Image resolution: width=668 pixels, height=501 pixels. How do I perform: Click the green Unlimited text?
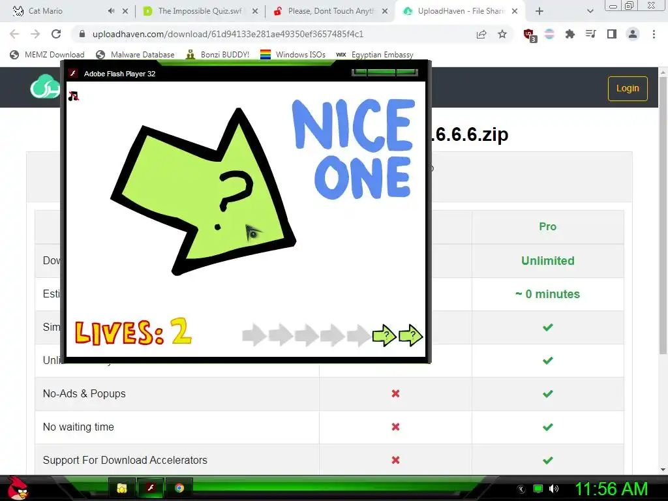pyautogui.click(x=547, y=261)
